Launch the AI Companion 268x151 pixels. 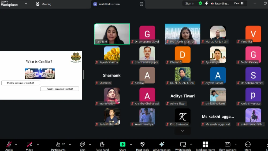162,145
